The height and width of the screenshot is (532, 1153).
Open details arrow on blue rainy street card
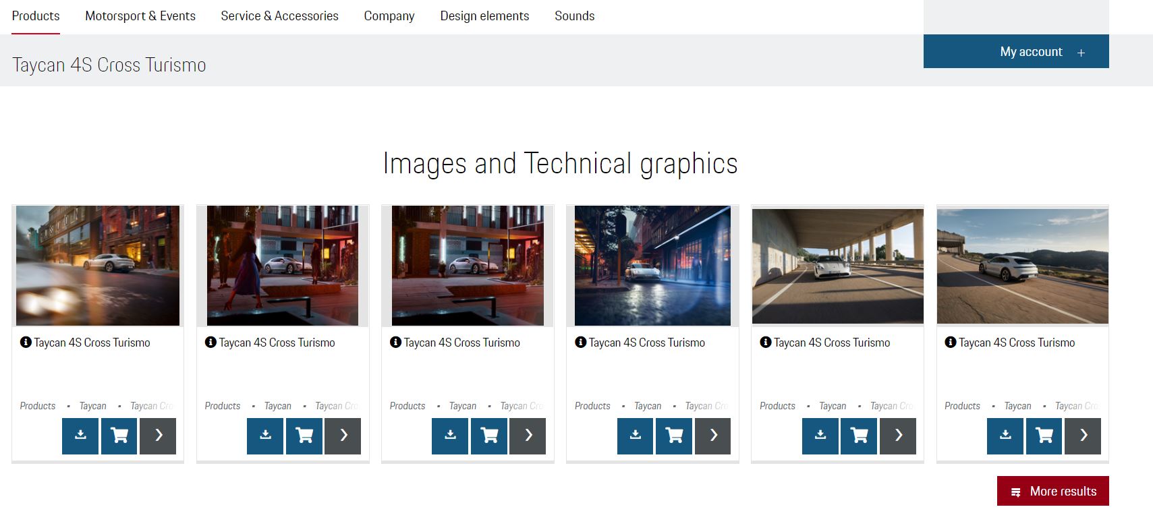point(713,436)
